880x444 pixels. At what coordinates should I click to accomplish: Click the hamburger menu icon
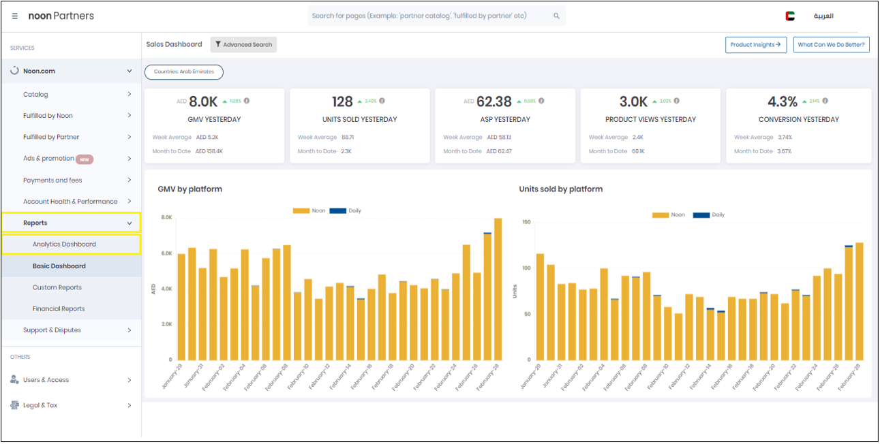coord(15,16)
